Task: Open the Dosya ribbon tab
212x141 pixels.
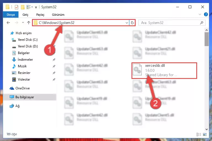Action: [11, 15]
